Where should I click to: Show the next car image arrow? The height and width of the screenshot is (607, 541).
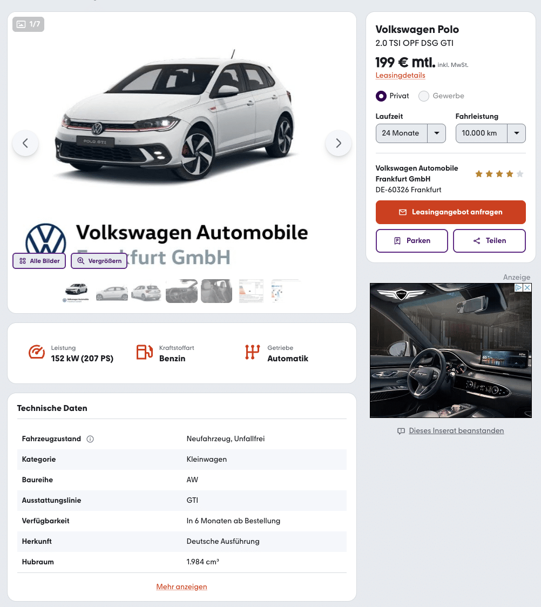tap(339, 143)
